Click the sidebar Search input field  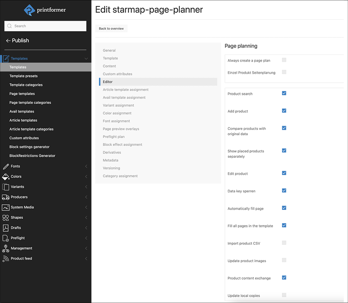[x=46, y=26]
